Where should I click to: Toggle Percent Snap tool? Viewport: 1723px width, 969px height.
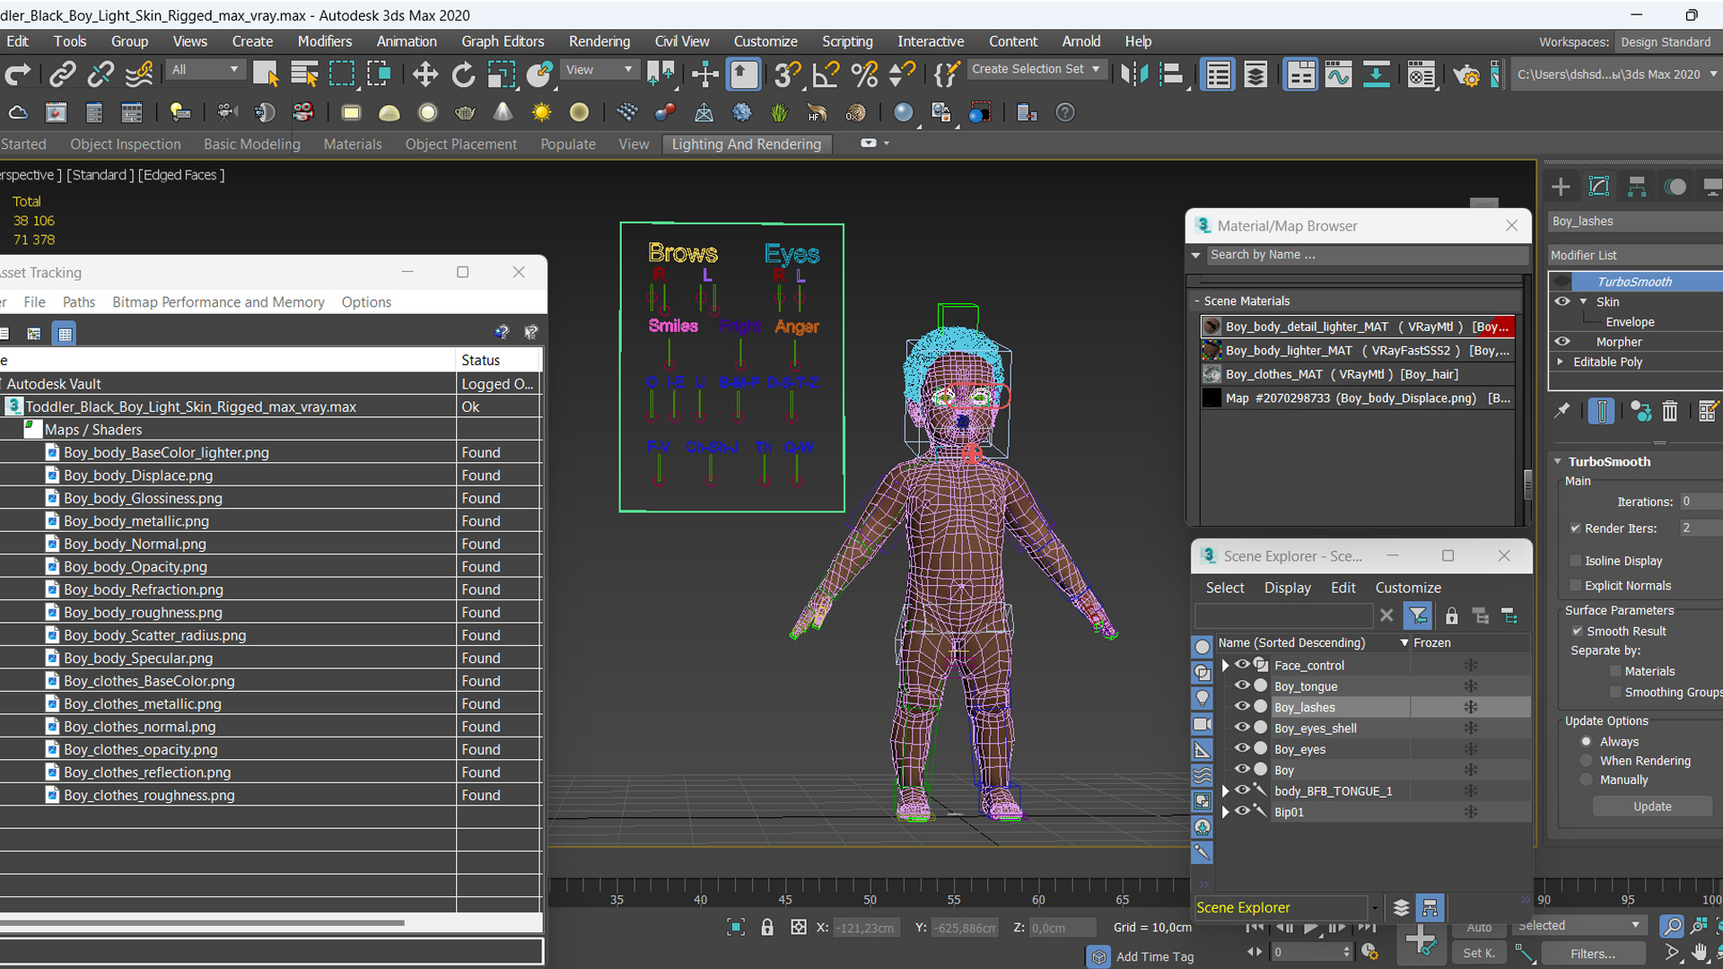(x=864, y=74)
